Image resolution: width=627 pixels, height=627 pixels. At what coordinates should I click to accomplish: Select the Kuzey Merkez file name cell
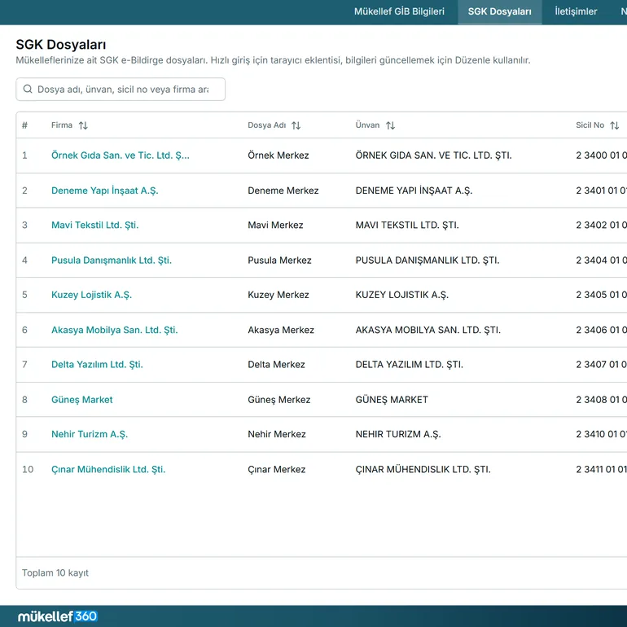click(278, 295)
